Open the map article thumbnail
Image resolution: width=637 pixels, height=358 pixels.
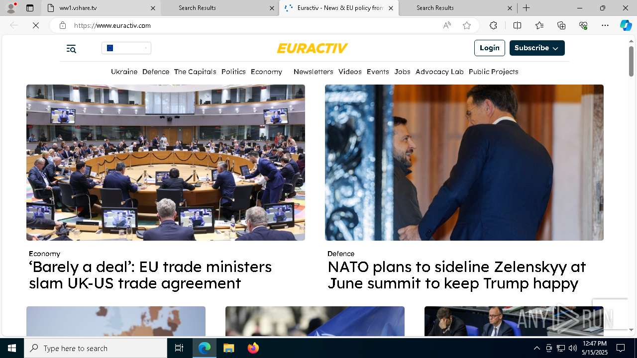pyautogui.click(x=116, y=321)
